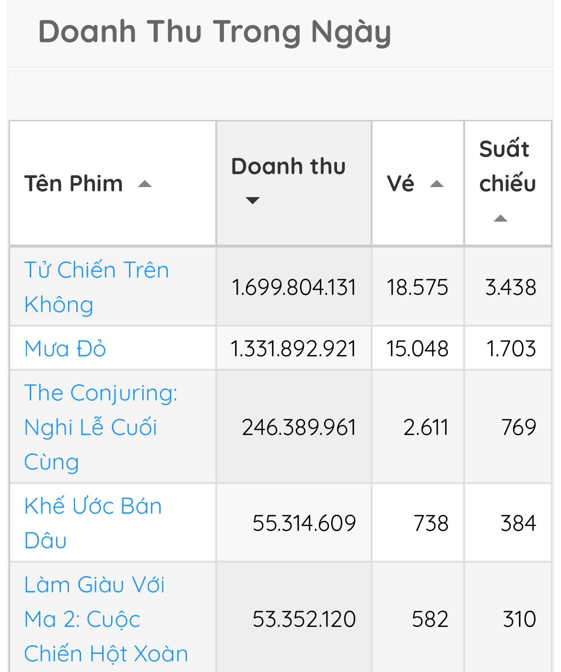Open Tử Chiến Trên Không movie page

tap(96, 287)
